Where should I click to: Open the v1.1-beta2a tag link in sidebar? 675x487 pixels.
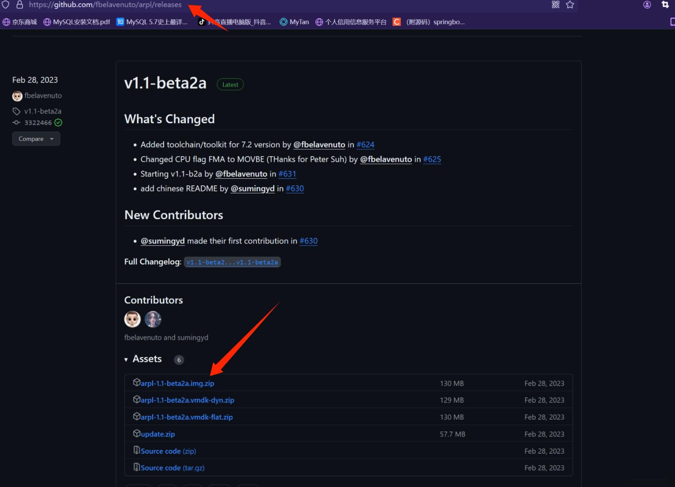tap(43, 111)
